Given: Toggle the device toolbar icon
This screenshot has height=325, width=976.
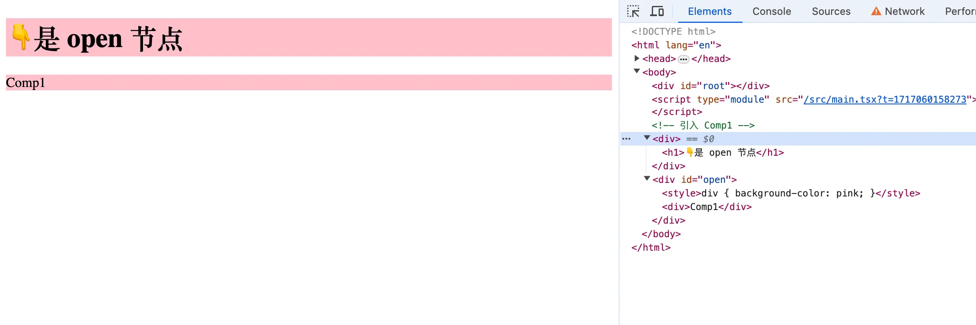Looking at the screenshot, I should [x=657, y=11].
